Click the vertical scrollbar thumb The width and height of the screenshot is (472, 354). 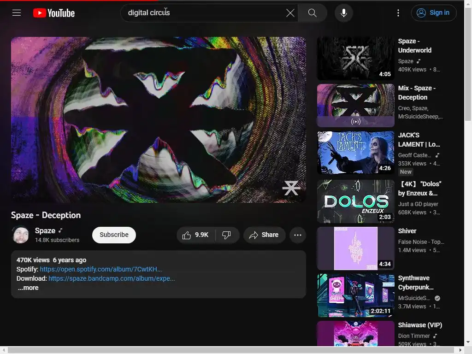tap(468, 63)
